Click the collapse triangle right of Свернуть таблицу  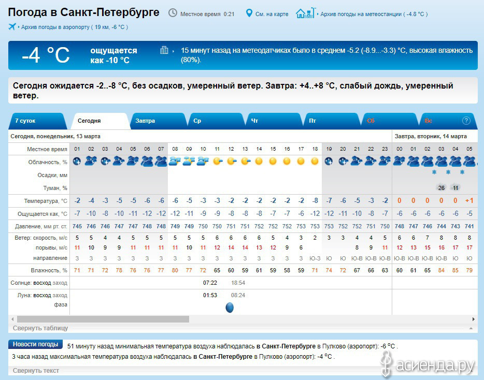pos(471,328)
